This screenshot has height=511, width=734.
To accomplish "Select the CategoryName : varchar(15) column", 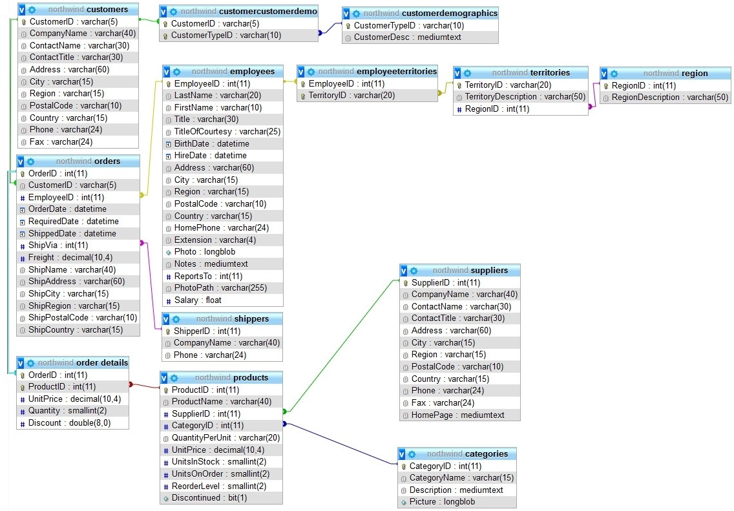I will pos(457,478).
